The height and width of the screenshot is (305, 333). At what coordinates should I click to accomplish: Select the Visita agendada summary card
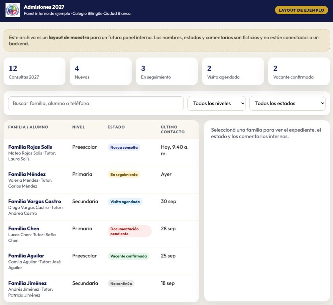(233, 71)
